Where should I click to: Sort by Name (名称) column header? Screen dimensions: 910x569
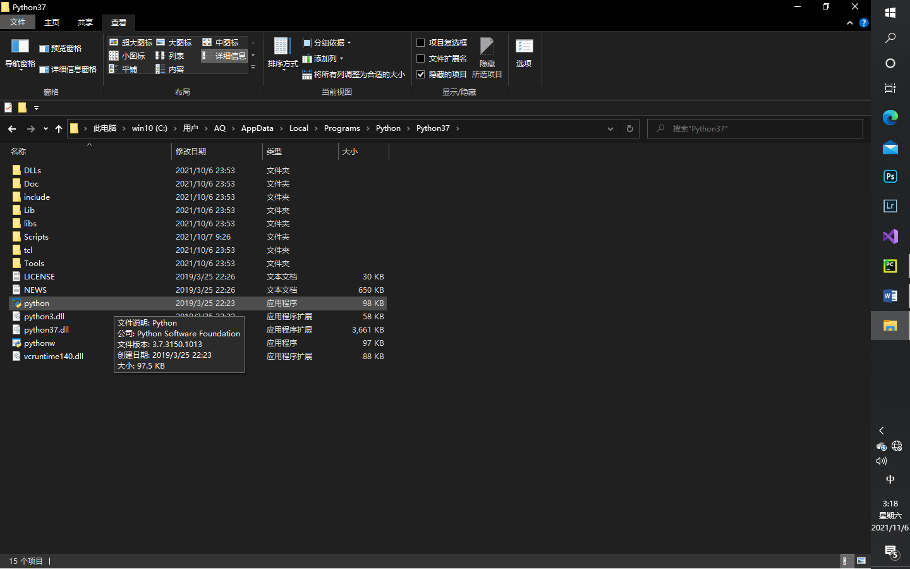coord(89,152)
